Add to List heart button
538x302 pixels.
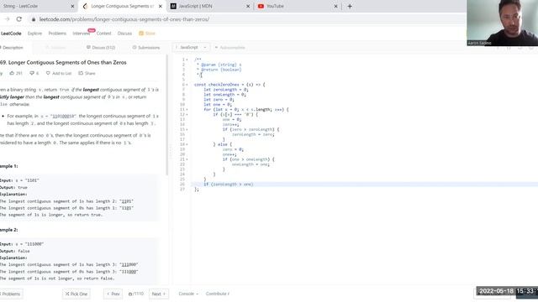(x=59, y=73)
